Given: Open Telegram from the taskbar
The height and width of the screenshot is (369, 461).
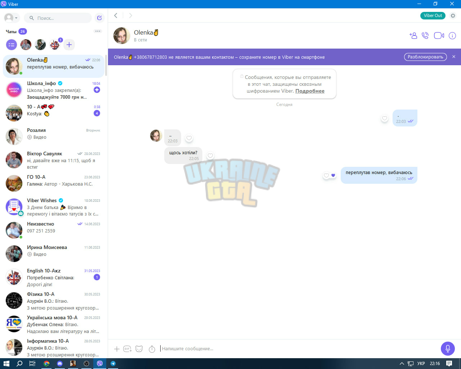Looking at the screenshot, I should pos(113,364).
